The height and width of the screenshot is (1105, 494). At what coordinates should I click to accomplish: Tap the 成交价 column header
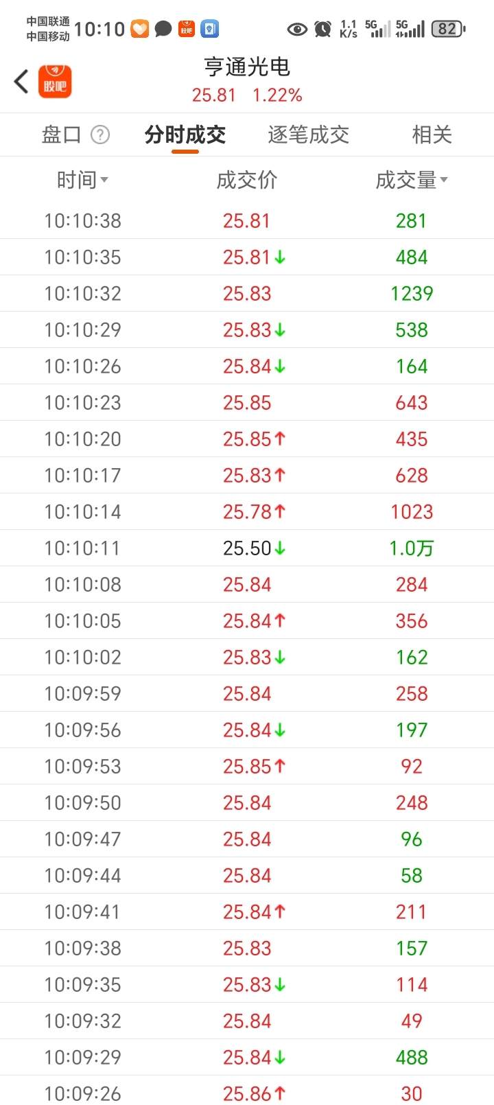246,180
